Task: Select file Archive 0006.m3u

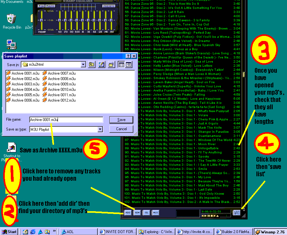Action: [x=23, y=100]
